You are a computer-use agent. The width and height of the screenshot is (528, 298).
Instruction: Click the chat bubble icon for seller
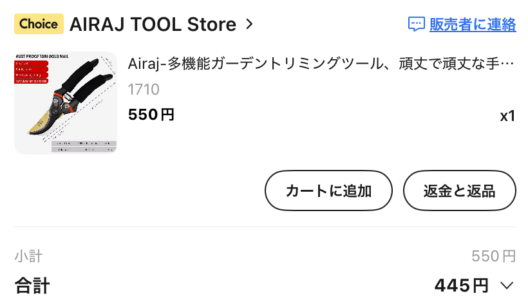point(417,24)
